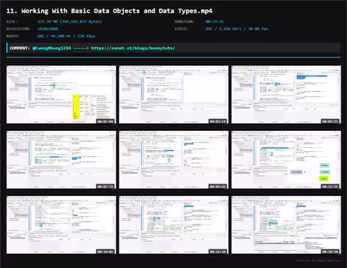
Task: Open the thumbnail stamped 00:16:10
Action: [173, 225]
